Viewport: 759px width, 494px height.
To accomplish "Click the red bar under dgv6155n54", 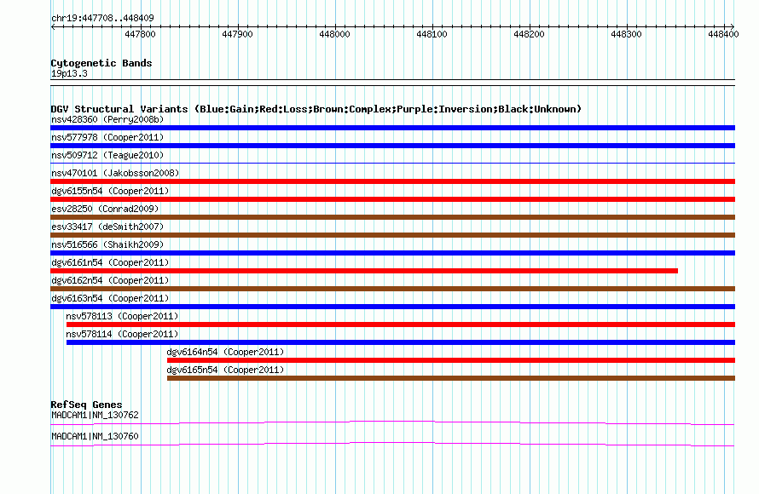I will pos(392,199).
